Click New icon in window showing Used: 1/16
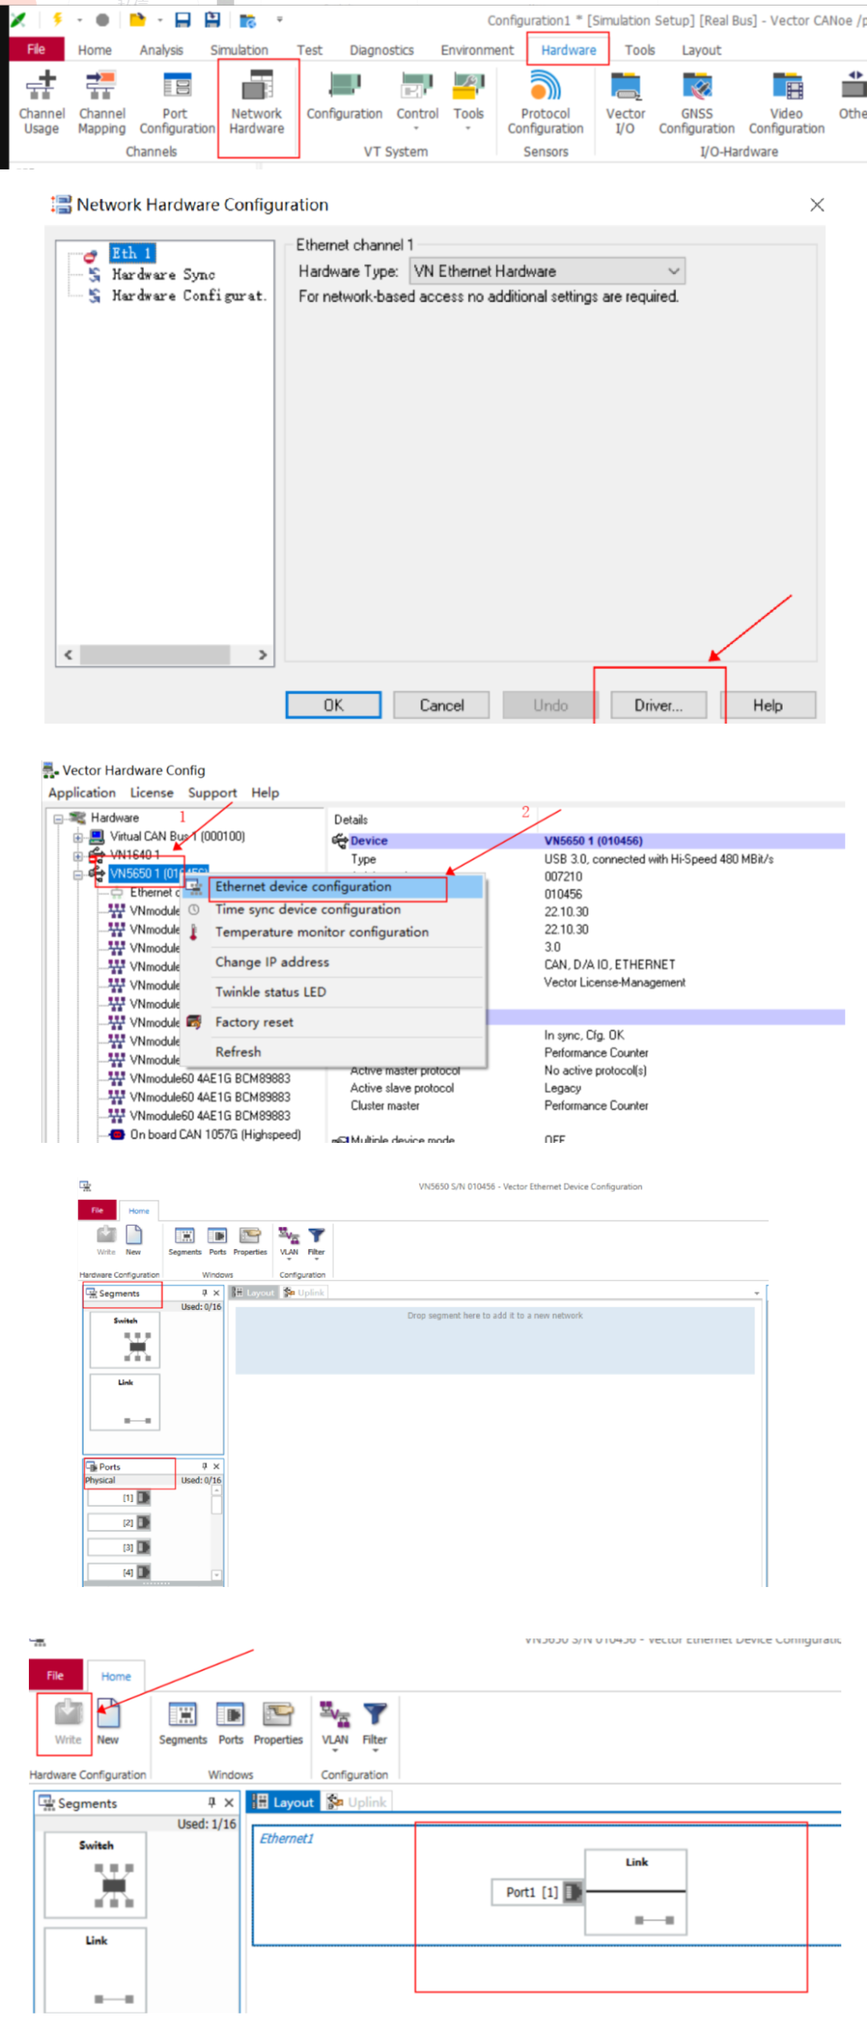Image resolution: width=867 pixels, height=2032 pixels. pos(108,1722)
